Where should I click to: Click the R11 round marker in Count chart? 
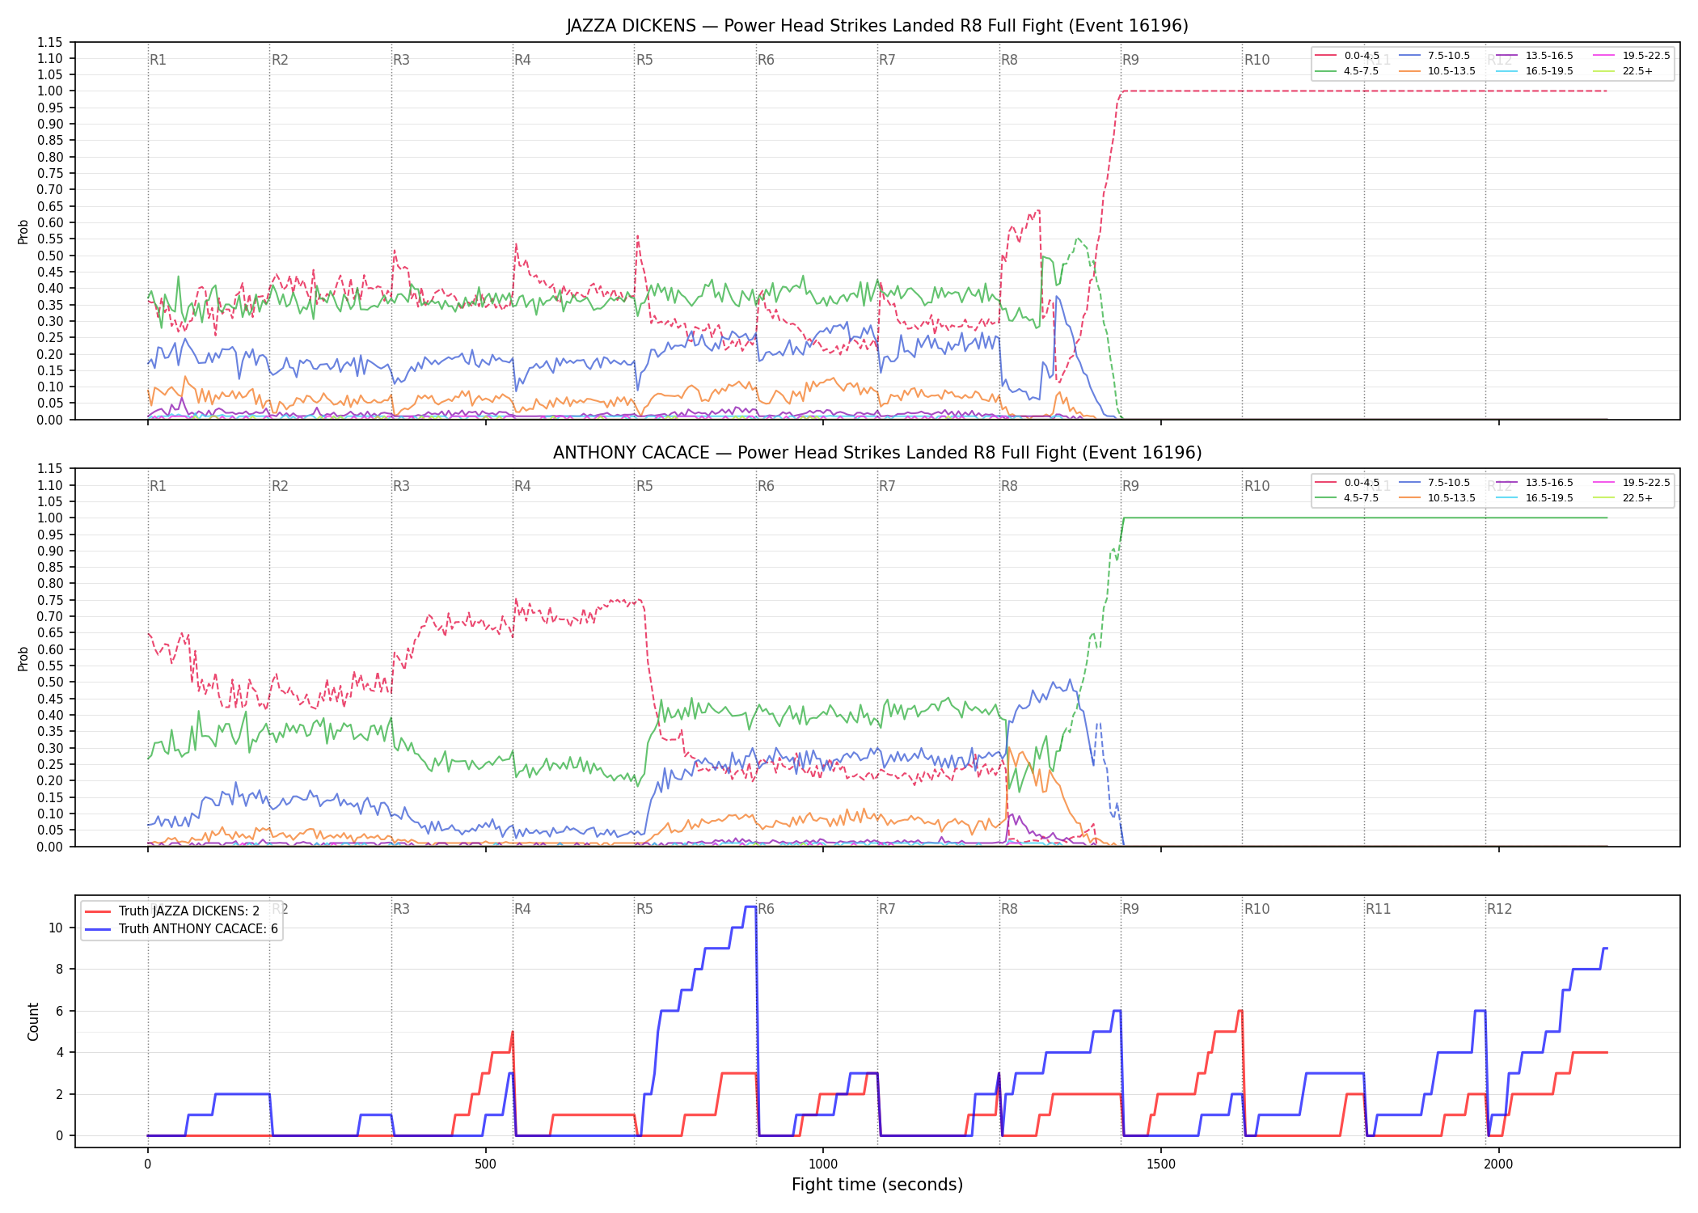[1379, 909]
